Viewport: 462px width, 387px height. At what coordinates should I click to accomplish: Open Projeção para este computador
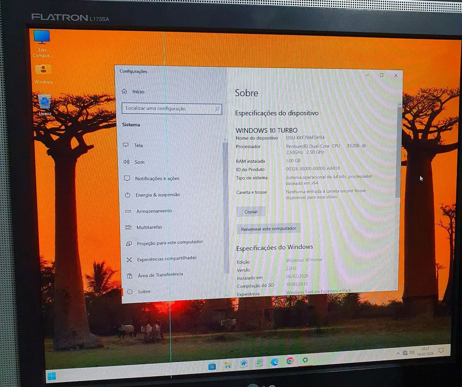[x=170, y=243]
